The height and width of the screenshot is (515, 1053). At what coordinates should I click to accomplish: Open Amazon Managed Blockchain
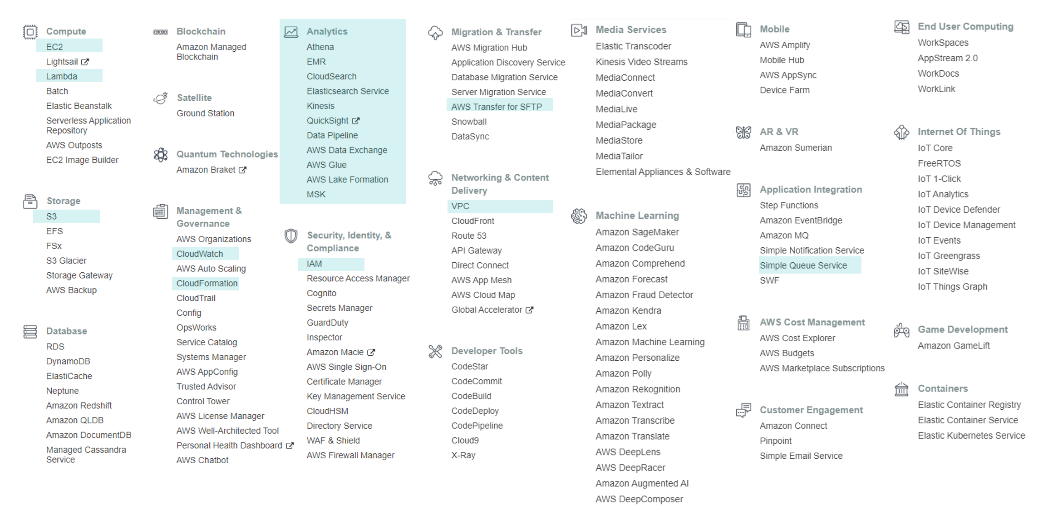click(211, 52)
